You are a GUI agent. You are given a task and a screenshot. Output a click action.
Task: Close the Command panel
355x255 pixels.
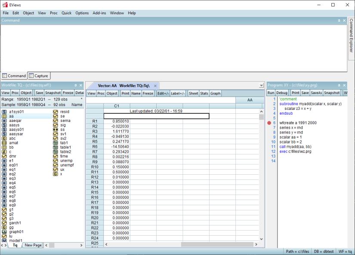[344, 20]
